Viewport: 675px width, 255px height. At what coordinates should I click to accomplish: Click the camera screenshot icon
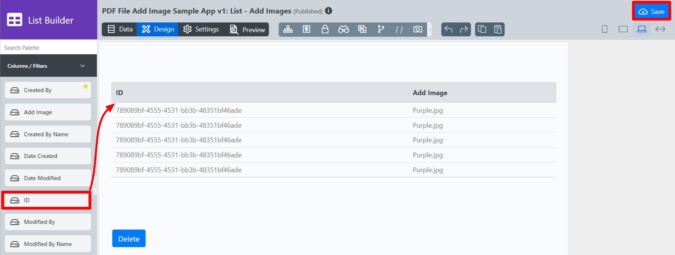point(418,29)
